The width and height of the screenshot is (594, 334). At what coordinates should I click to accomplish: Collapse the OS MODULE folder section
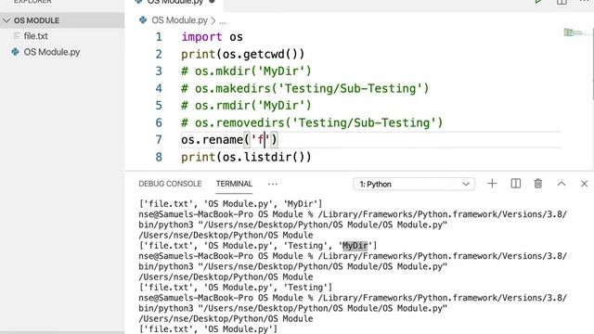click(x=6, y=20)
